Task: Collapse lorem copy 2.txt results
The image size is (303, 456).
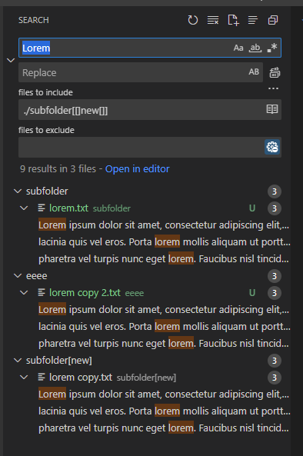Action: click(24, 292)
